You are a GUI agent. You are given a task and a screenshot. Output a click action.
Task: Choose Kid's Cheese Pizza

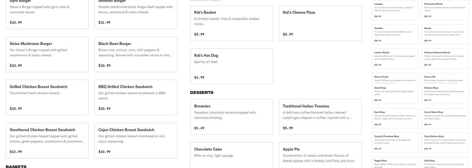[x=320, y=23]
